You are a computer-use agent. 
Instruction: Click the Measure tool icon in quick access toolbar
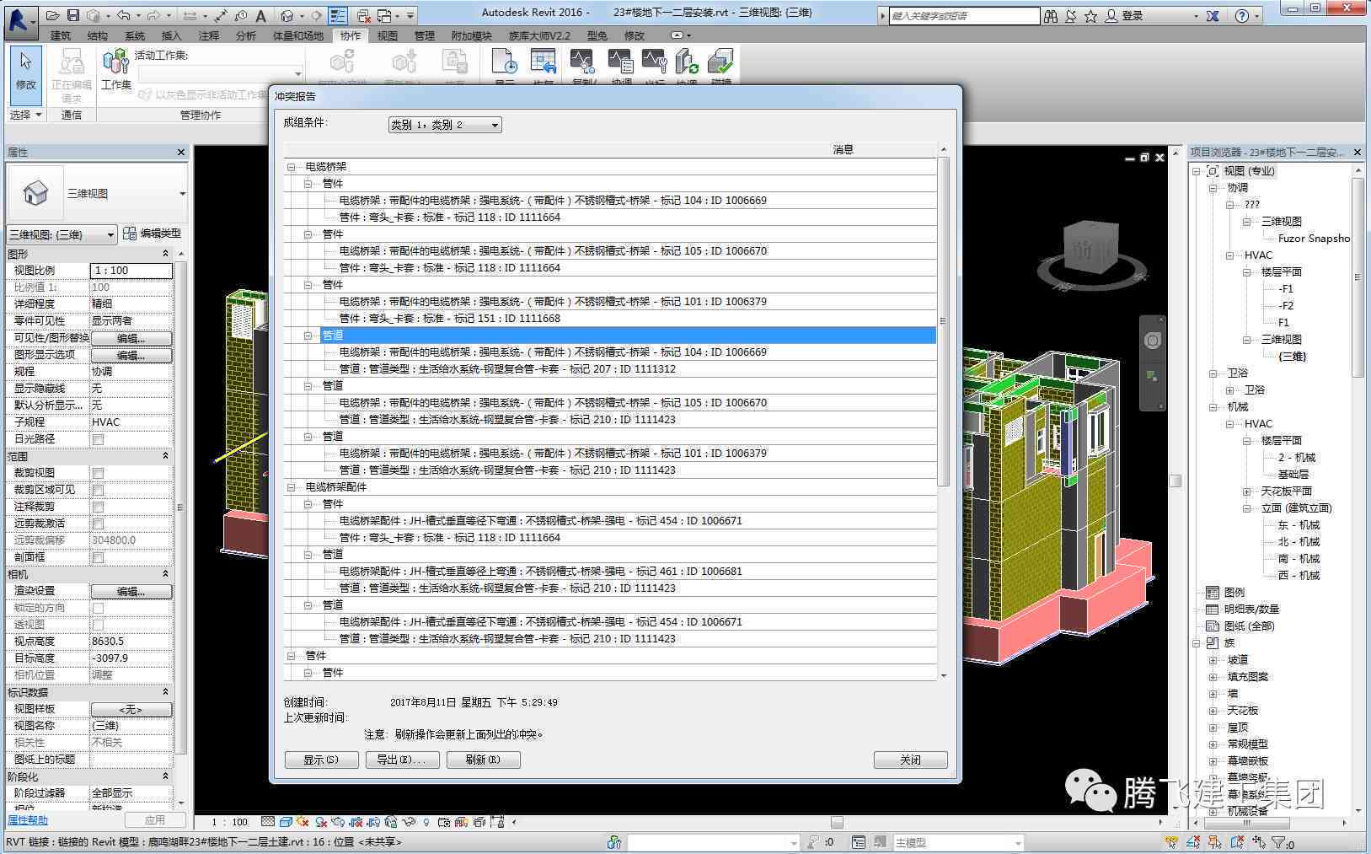click(221, 15)
